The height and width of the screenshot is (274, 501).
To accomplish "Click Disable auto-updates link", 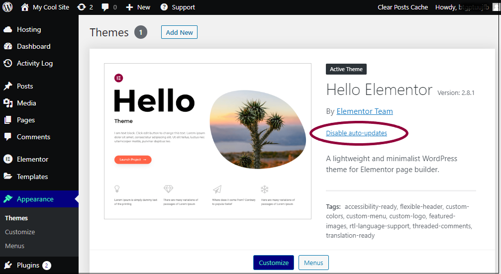I will click(x=356, y=133).
